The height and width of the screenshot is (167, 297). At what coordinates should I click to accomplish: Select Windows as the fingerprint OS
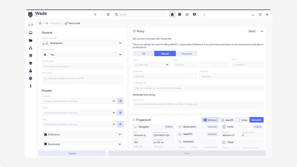[210, 120]
